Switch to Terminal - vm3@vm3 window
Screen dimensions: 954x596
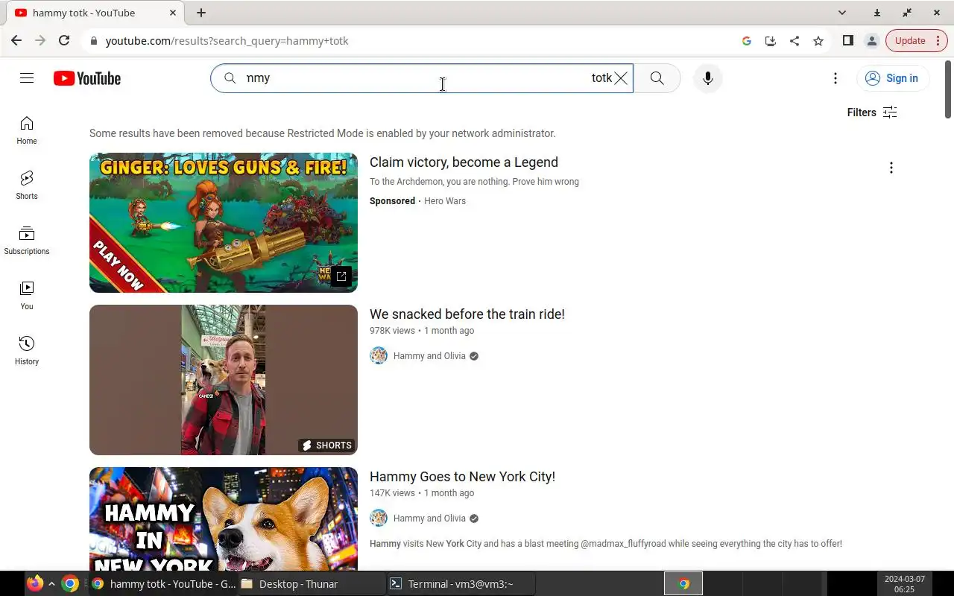point(461,584)
